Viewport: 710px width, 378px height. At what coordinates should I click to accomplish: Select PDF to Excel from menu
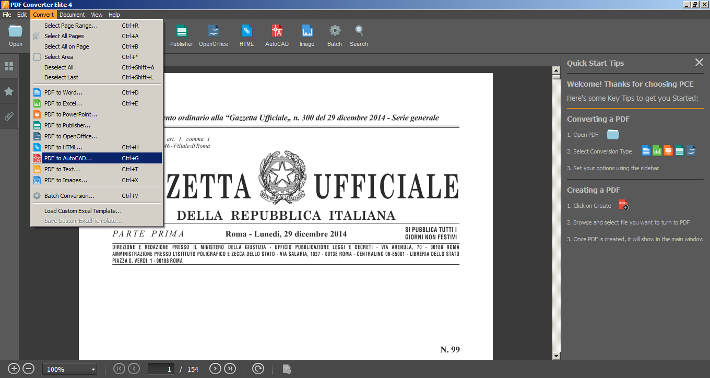tap(63, 103)
